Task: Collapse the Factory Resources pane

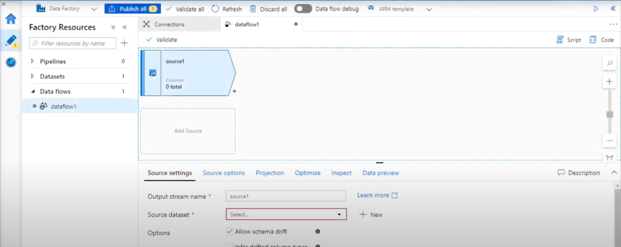Action: (x=125, y=27)
